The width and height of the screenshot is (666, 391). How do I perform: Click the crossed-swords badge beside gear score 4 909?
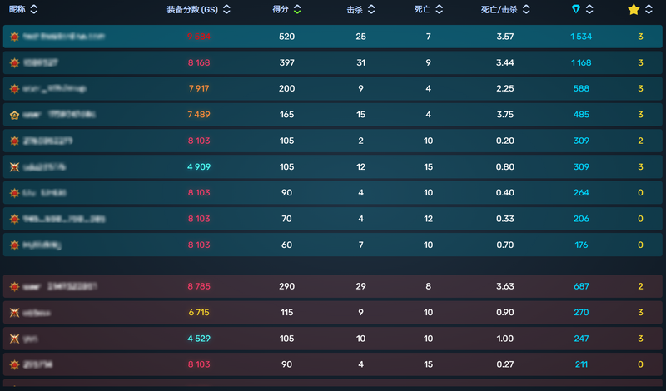[x=14, y=167]
